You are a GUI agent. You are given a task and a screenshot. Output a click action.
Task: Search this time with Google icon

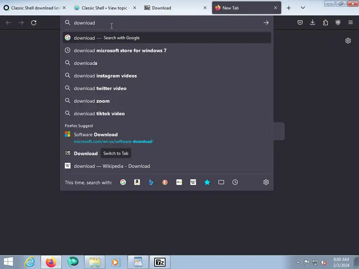click(x=123, y=182)
